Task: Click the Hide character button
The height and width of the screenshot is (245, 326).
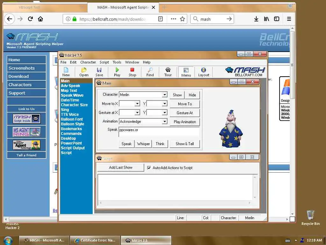Action: 192,95
